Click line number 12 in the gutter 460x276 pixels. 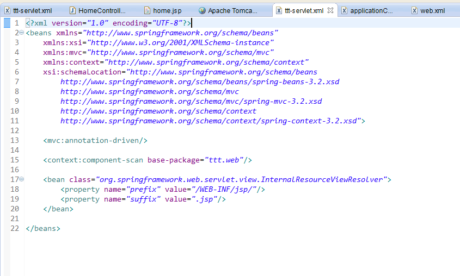click(15, 130)
